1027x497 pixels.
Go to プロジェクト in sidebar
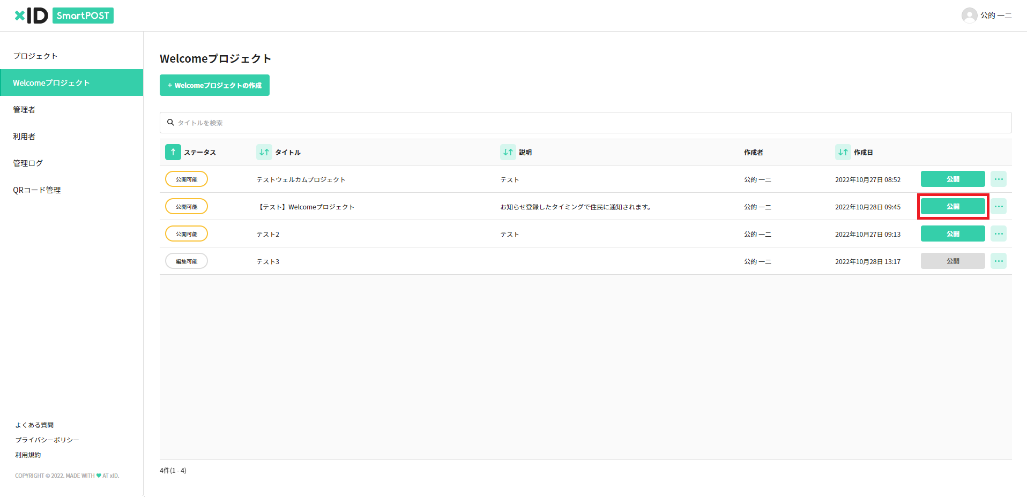[x=72, y=56]
